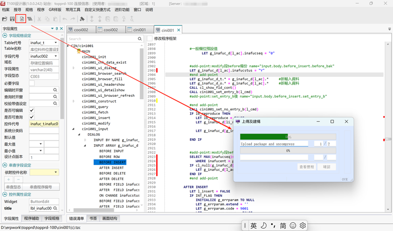Screen dimensions: 393x231
Task: Click the cut scissors icon
Action: click(40, 19)
